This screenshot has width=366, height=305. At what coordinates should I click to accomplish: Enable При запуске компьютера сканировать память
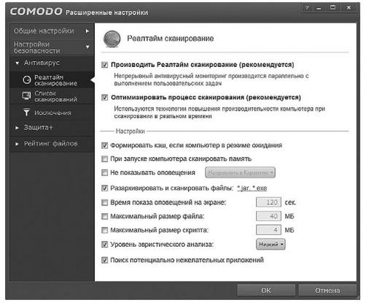point(104,159)
